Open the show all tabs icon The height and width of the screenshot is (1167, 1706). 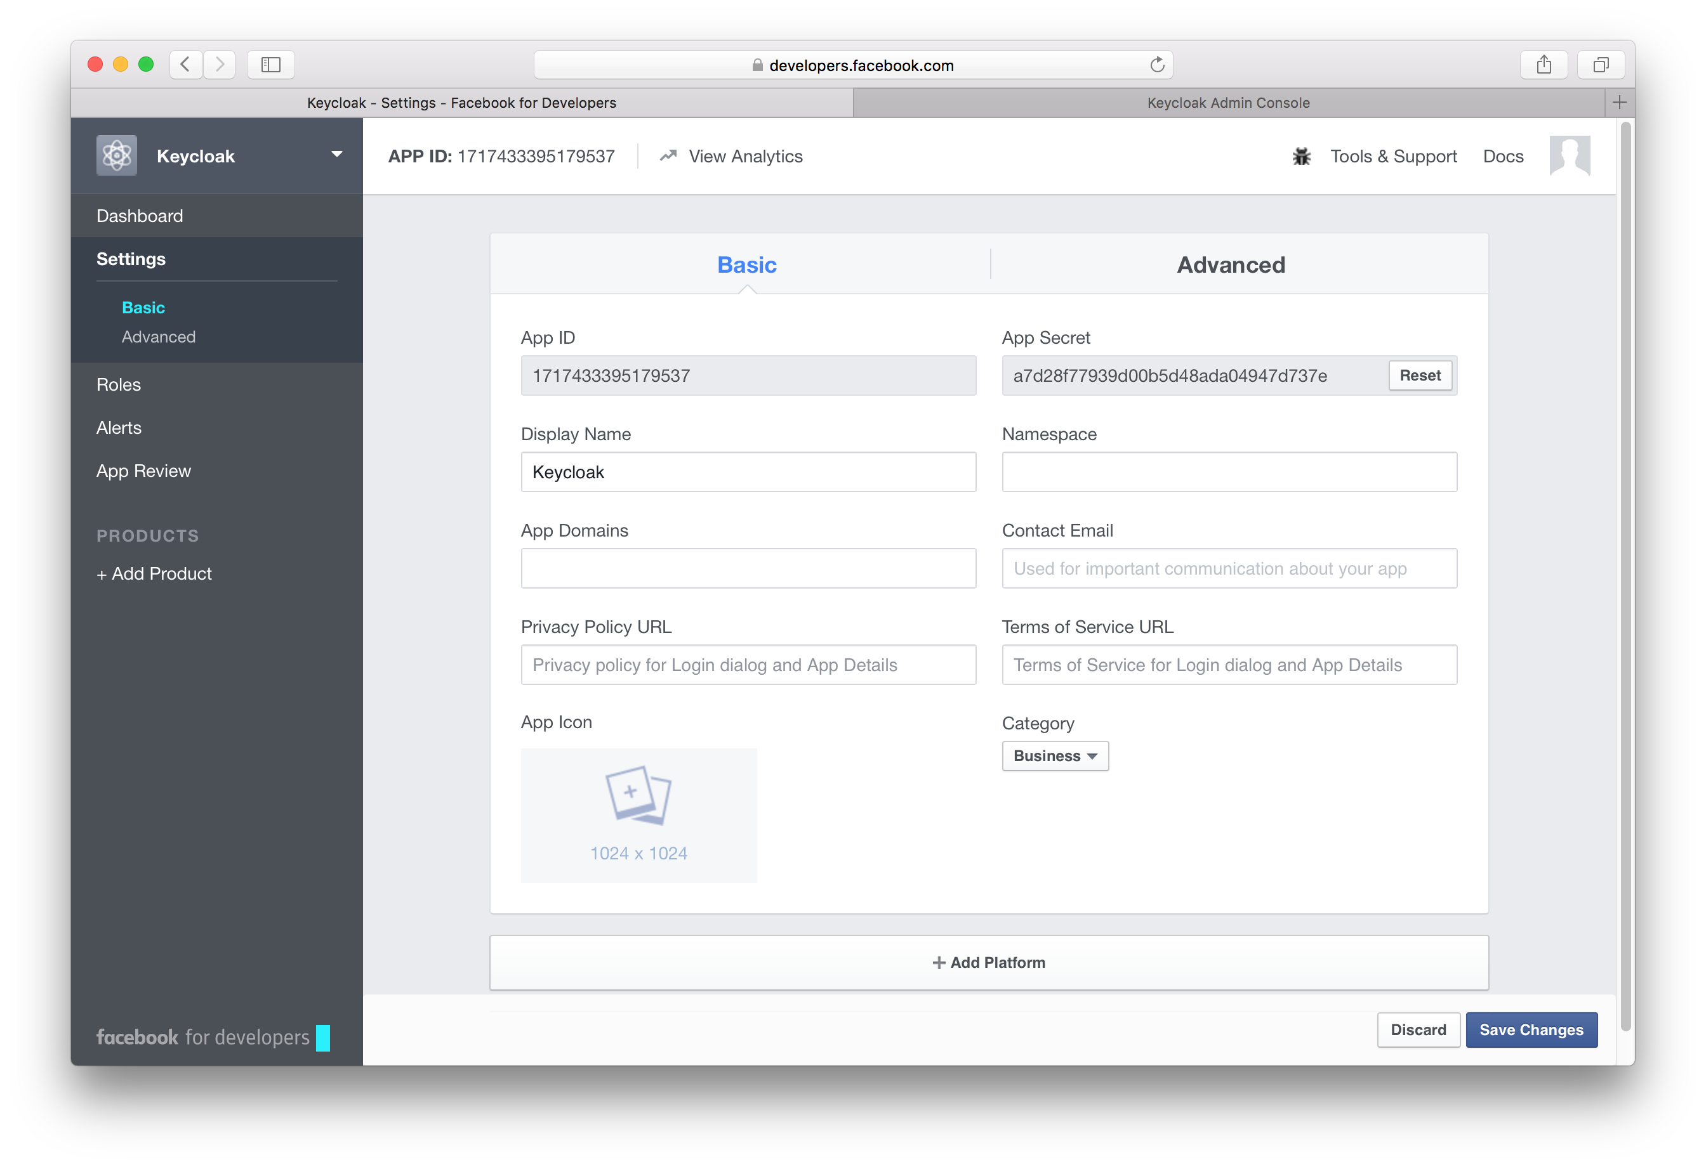[1600, 65]
